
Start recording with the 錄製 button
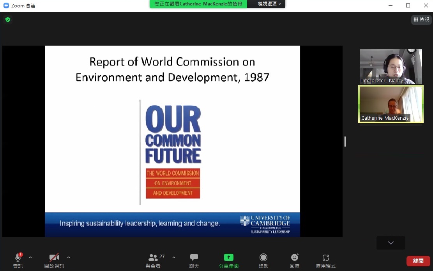[x=263, y=260]
